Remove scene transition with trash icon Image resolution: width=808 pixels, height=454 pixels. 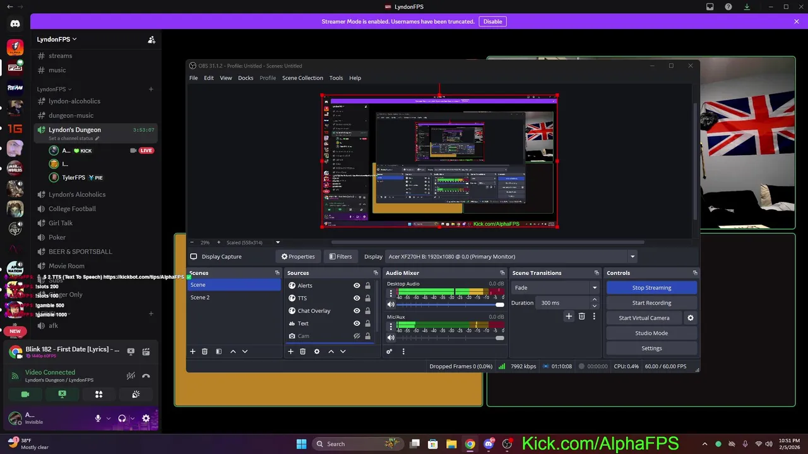tap(581, 316)
